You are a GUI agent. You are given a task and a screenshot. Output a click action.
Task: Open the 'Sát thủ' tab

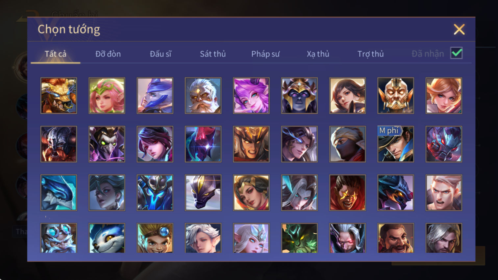pyautogui.click(x=213, y=54)
